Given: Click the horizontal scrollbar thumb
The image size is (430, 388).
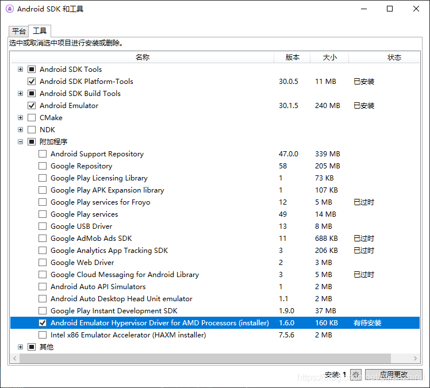Looking at the screenshot, I should click(x=205, y=358).
